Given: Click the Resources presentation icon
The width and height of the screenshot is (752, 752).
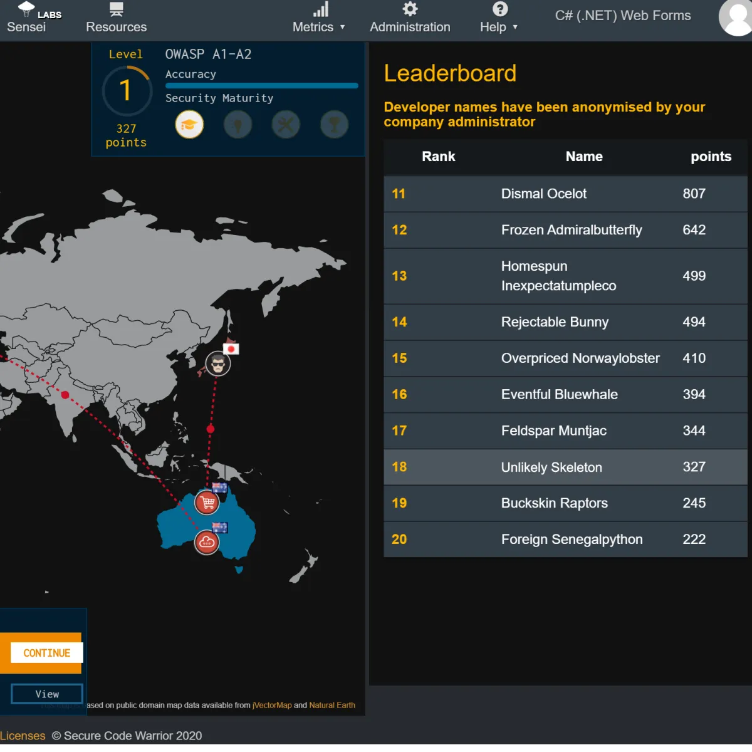Looking at the screenshot, I should coord(116,9).
